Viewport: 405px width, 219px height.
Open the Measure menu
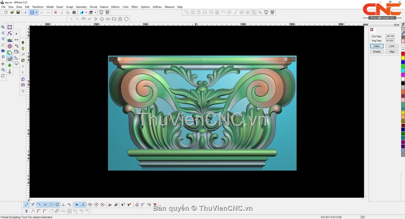coord(169,7)
